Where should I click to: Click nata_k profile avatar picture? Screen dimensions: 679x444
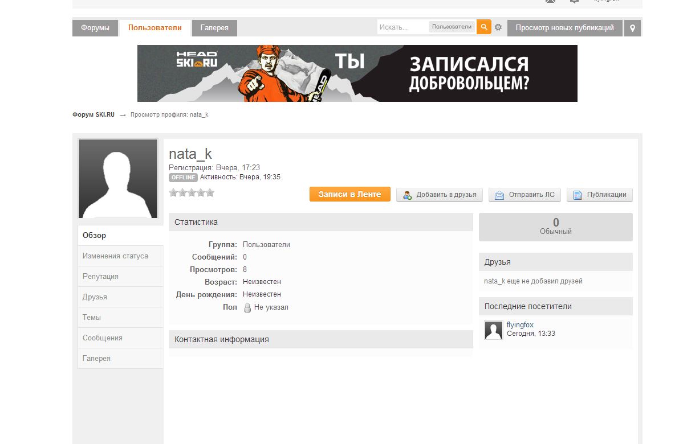point(118,179)
